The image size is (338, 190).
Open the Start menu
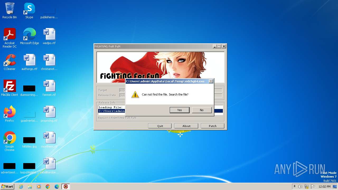(7, 187)
